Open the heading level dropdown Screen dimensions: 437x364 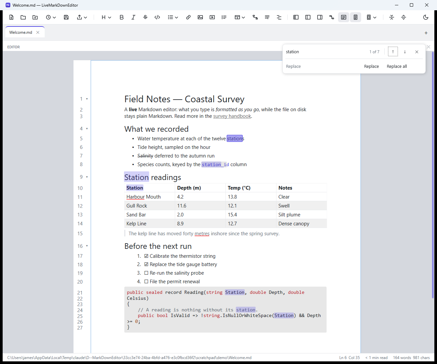click(x=106, y=17)
